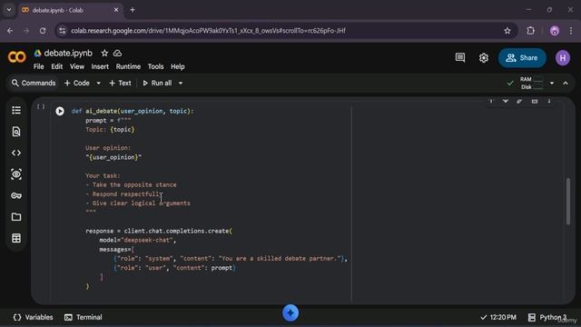Open the Chrome three-dot menu
581x327 pixels.
click(571, 31)
